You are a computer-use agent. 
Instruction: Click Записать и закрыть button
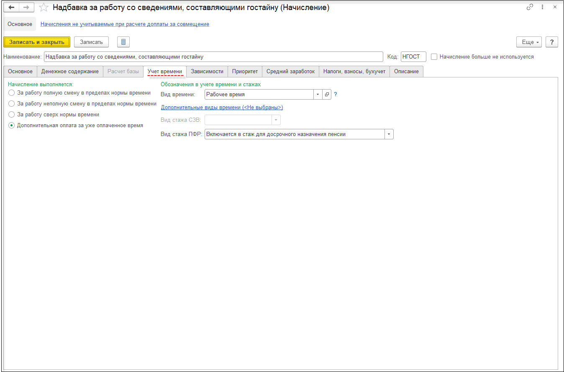[37, 42]
